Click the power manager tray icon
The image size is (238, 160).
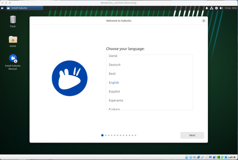216,8
